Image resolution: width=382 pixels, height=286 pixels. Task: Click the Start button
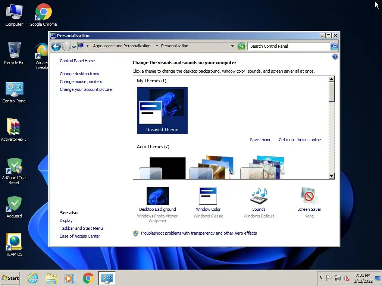coord(10,278)
